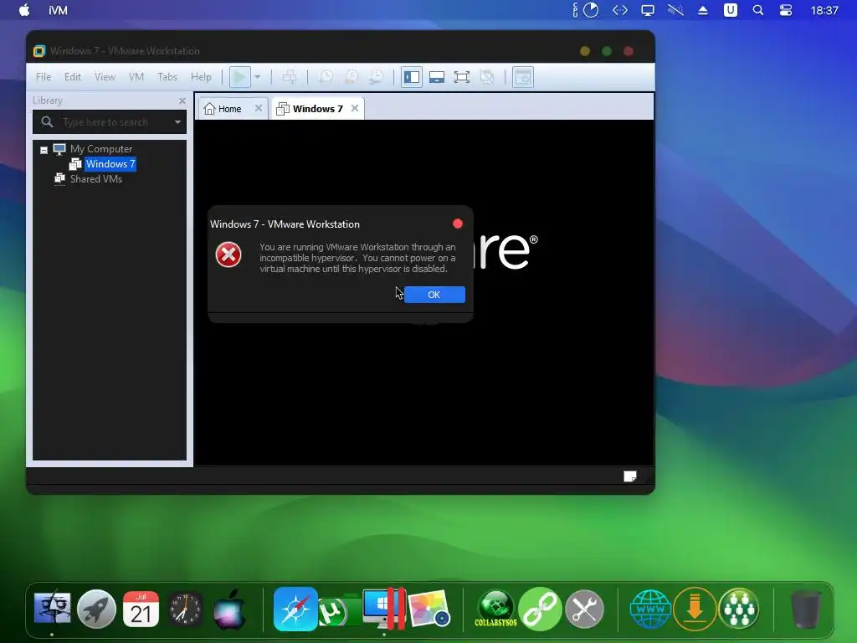The width and height of the screenshot is (857, 643).
Task: Open the Trash in the dock
Action: pos(805,609)
